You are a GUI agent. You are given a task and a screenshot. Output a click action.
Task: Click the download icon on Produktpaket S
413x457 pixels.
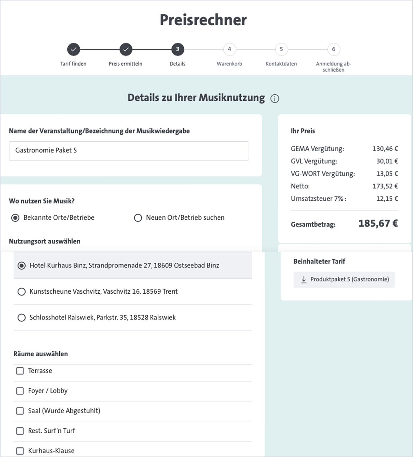[303, 280]
